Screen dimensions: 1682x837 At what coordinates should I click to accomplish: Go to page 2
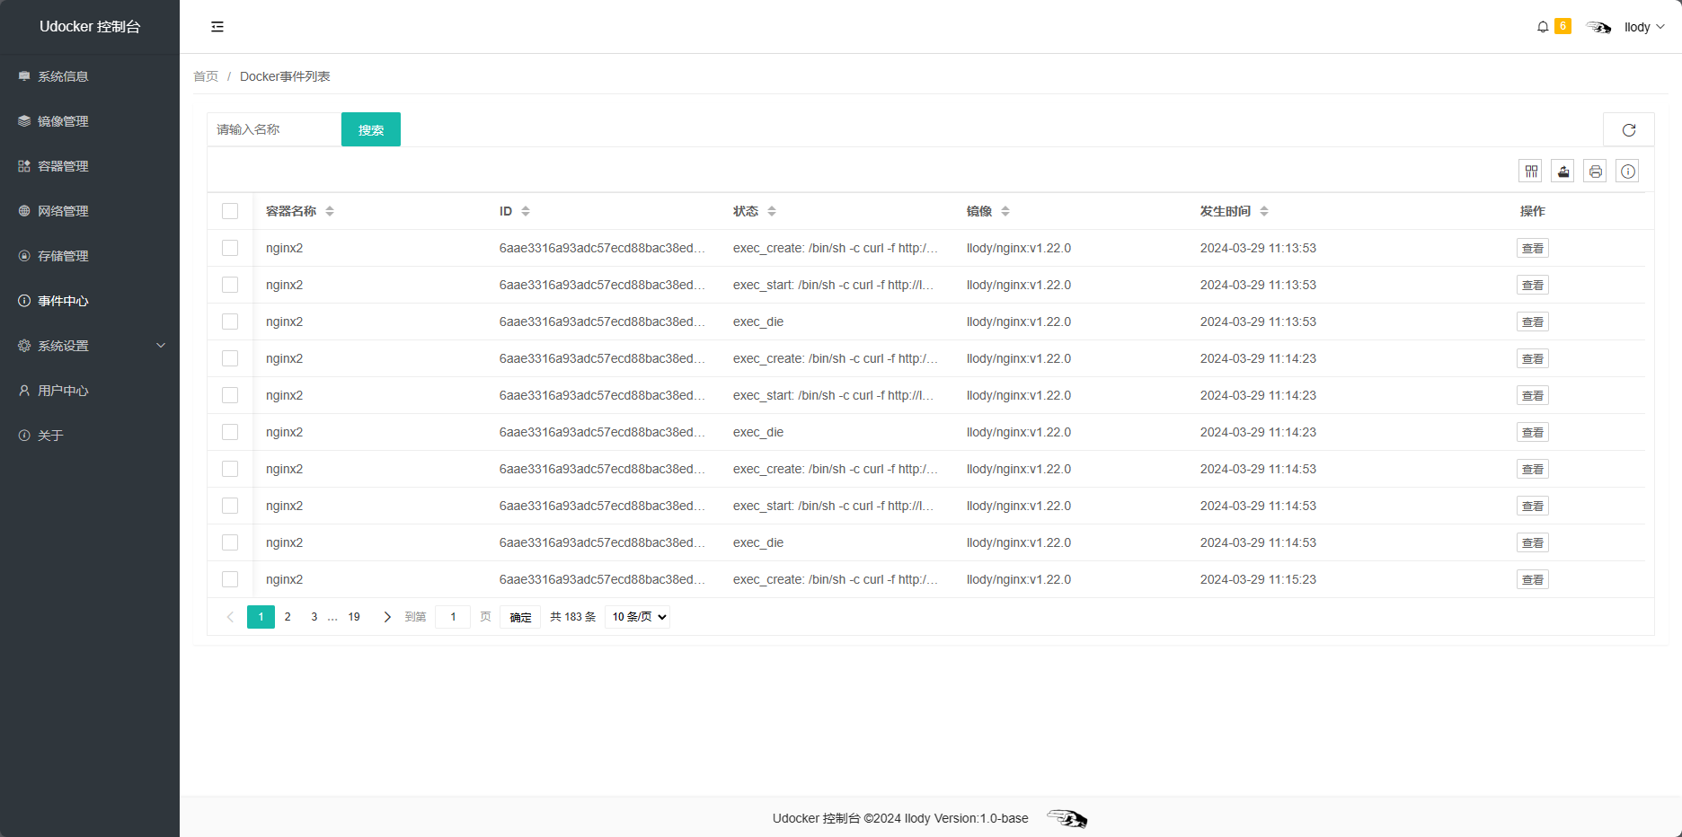coord(288,617)
